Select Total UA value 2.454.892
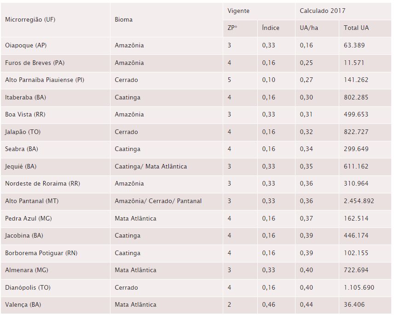The height and width of the screenshot is (315, 394). [359, 201]
